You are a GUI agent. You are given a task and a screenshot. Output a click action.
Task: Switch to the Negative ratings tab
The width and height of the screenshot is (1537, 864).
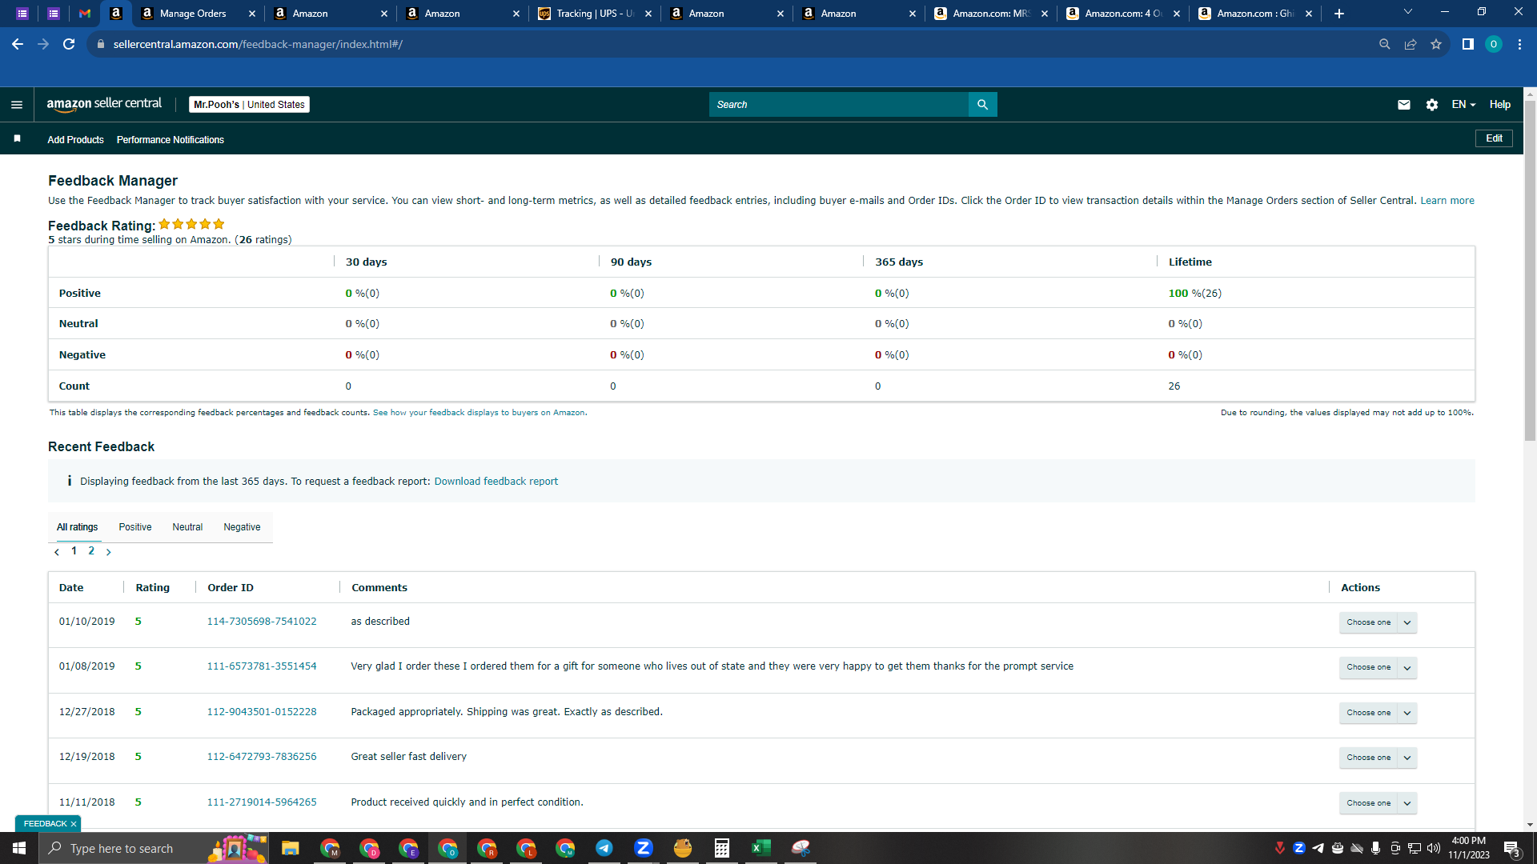click(x=242, y=527)
